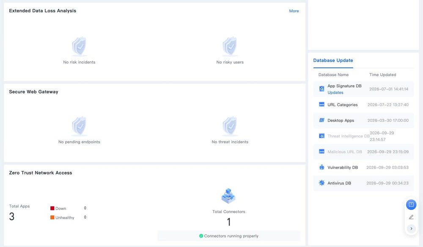Viewport: 423px width, 247px height.
Task: Click the red Down status swatch
Action: pyautogui.click(x=52, y=208)
